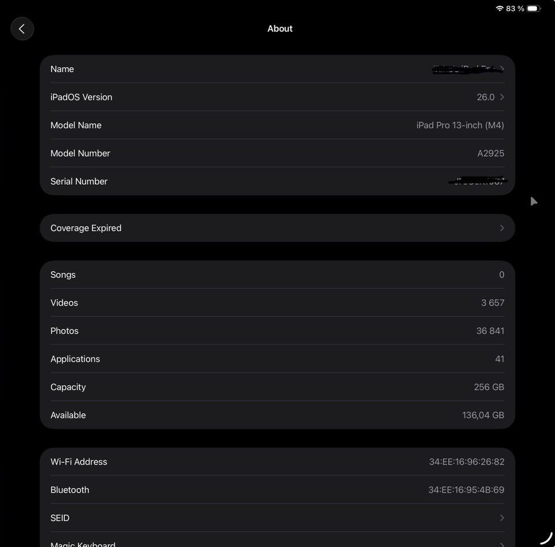
Task: Tap the Serial Number row
Action: click(x=277, y=181)
